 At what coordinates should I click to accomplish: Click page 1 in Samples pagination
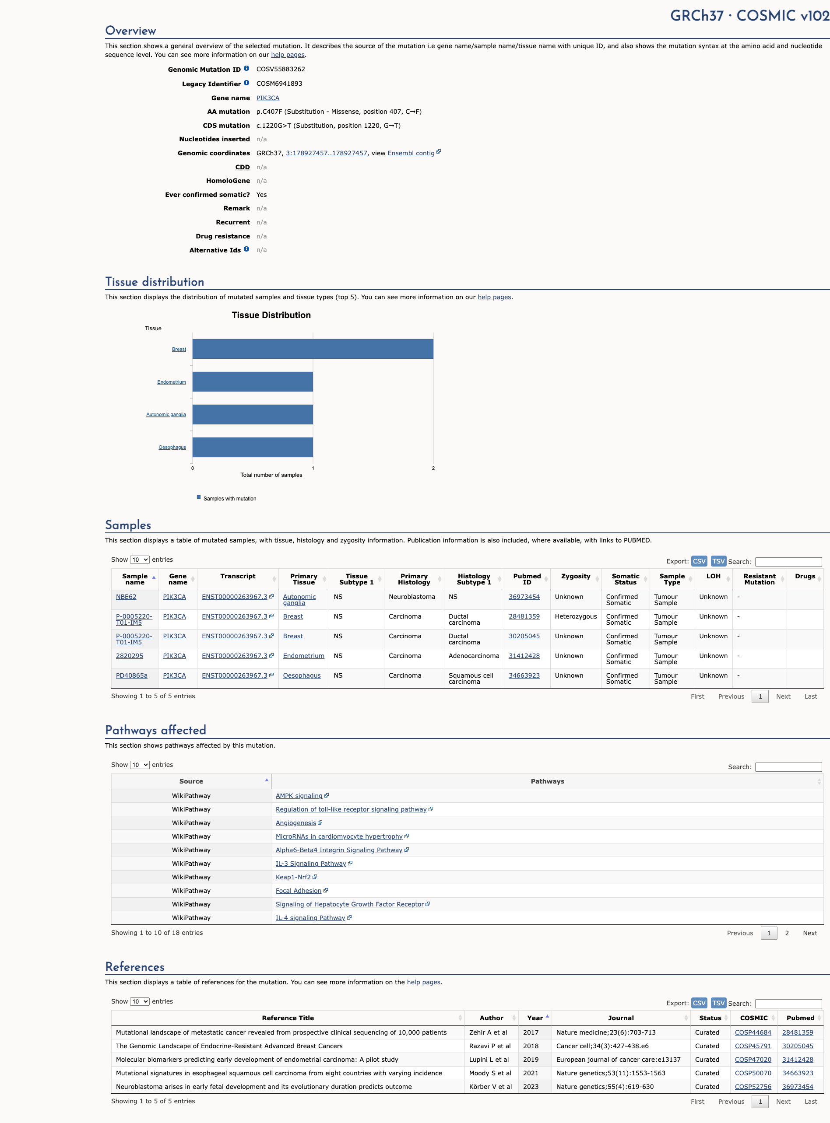click(760, 696)
